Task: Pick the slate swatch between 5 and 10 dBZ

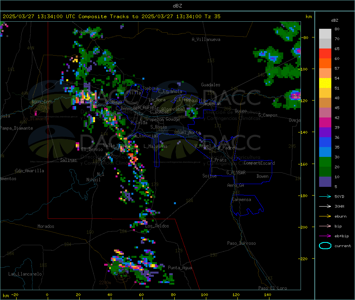Action: [325, 182]
